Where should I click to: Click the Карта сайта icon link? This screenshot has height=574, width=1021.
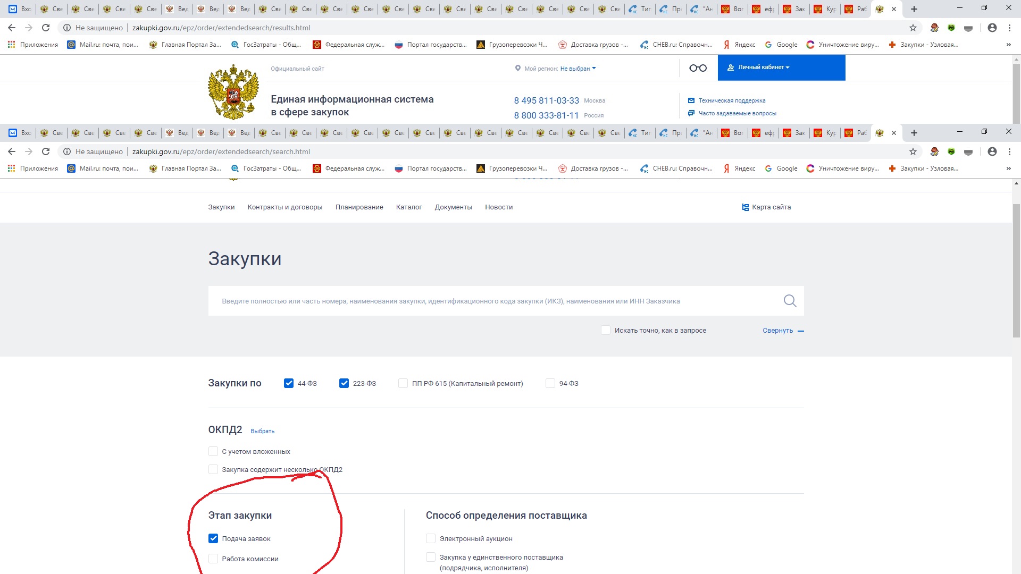click(x=745, y=207)
